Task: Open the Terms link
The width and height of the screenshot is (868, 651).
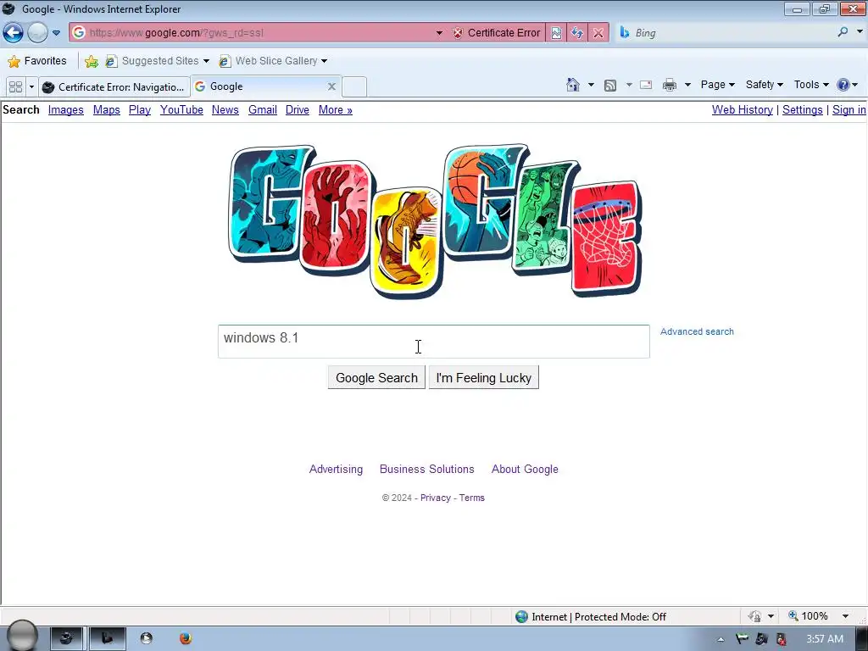Action: click(471, 498)
